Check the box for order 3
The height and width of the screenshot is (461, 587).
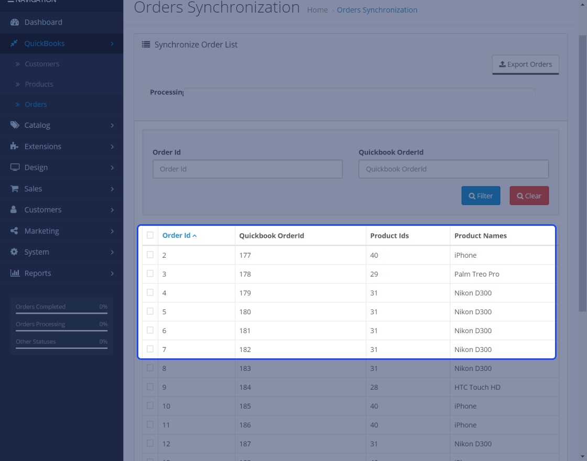pos(150,273)
